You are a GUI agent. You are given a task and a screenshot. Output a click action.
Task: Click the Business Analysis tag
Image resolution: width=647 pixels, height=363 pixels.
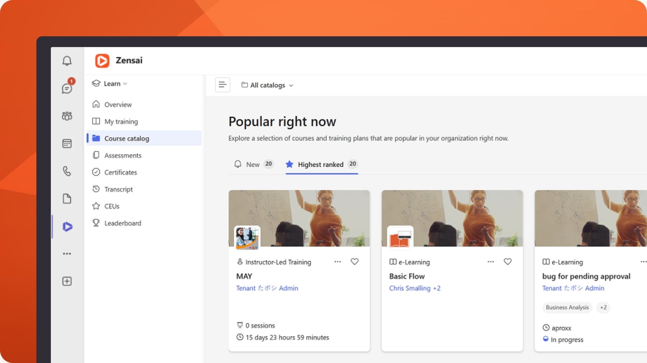pos(567,307)
